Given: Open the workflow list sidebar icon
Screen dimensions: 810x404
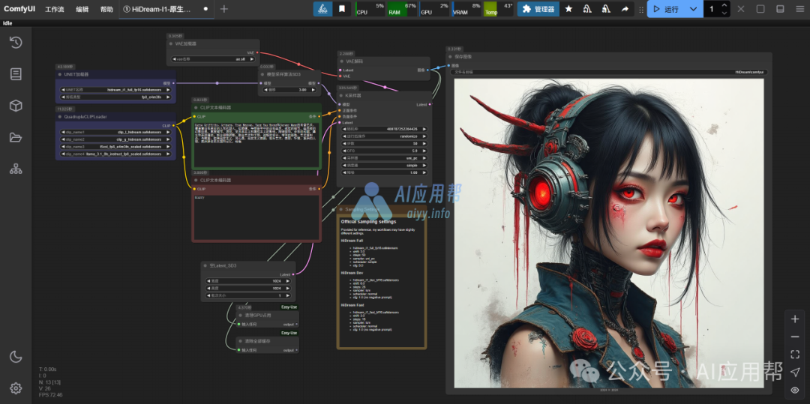Looking at the screenshot, I should (x=16, y=73).
